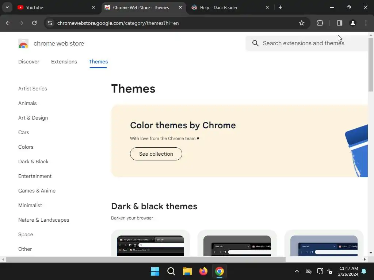
Task: Open the notifications bell
Action: point(364,271)
